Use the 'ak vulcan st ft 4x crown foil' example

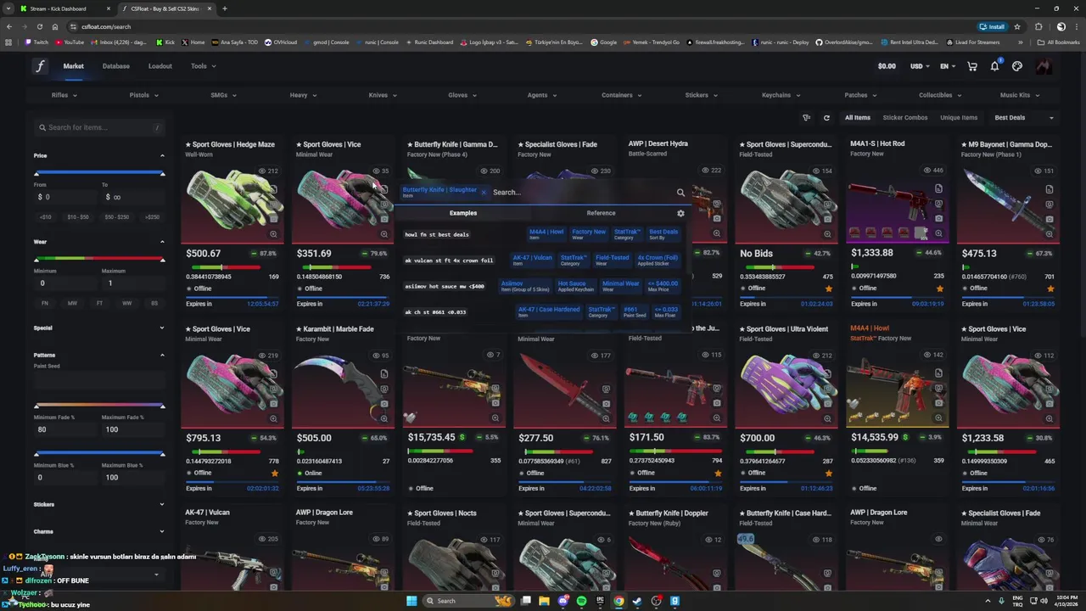click(x=449, y=261)
